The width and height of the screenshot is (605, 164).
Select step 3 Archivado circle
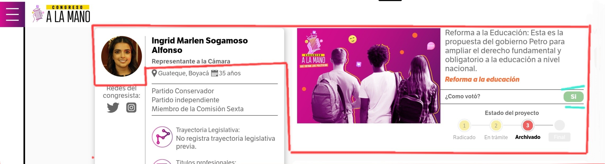[528, 126]
